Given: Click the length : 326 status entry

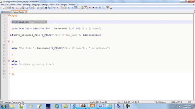Looking at the screenshot, I should point(94,102).
